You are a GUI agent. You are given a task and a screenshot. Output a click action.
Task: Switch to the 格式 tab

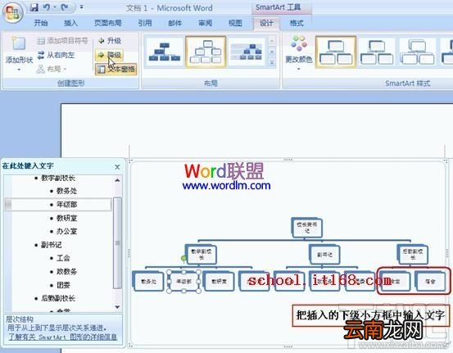[297, 23]
